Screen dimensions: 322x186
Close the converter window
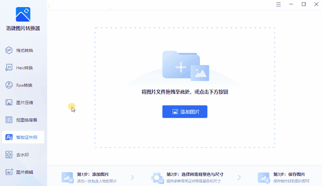[316, 5]
